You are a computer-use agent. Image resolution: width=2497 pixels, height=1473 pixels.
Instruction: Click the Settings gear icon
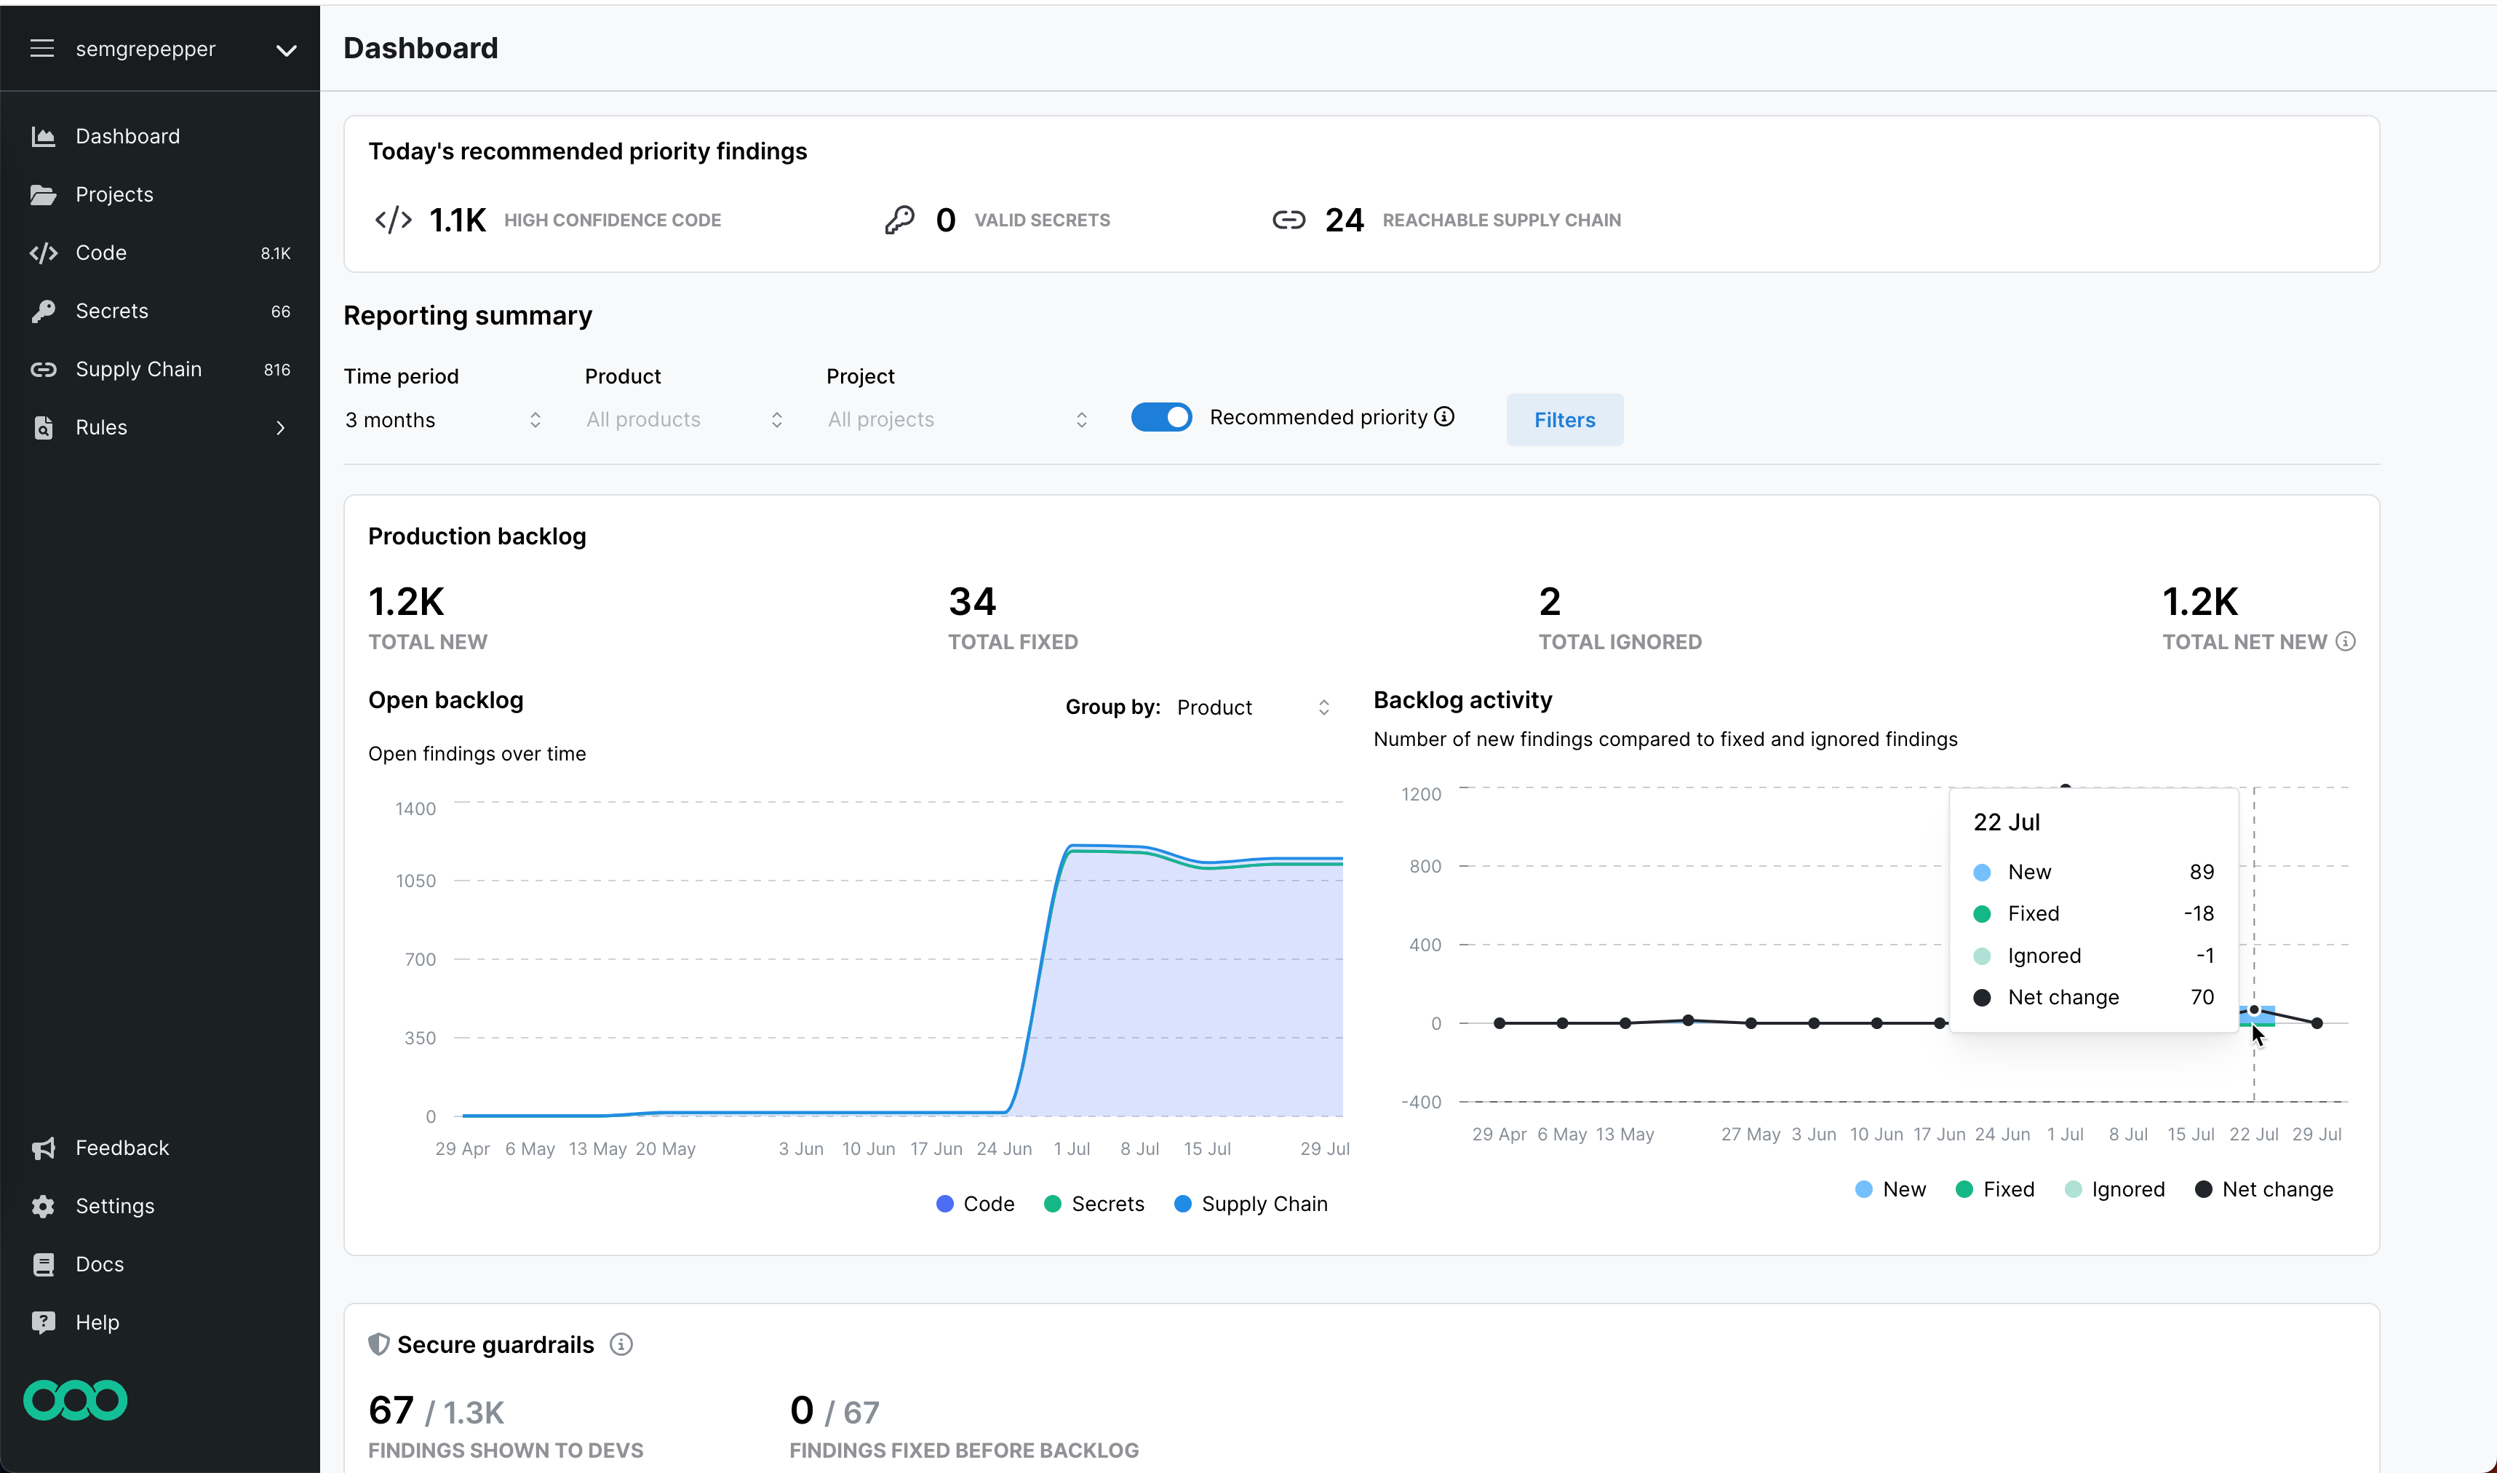coord(43,1206)
